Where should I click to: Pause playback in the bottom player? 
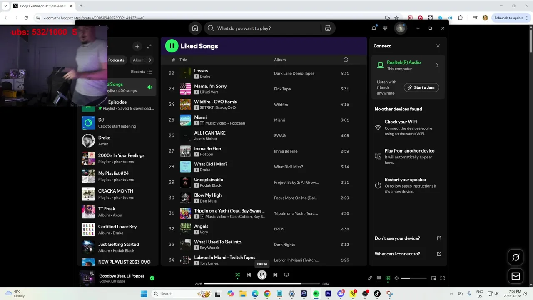(262, 275)
